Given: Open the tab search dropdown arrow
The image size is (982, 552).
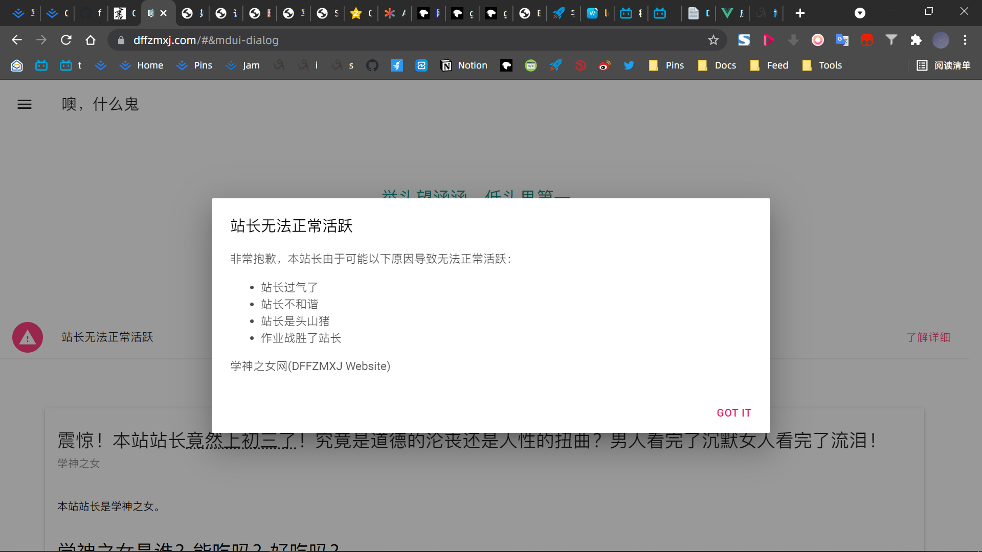Looking at the screenshot, I should click(x=860, y=13).
